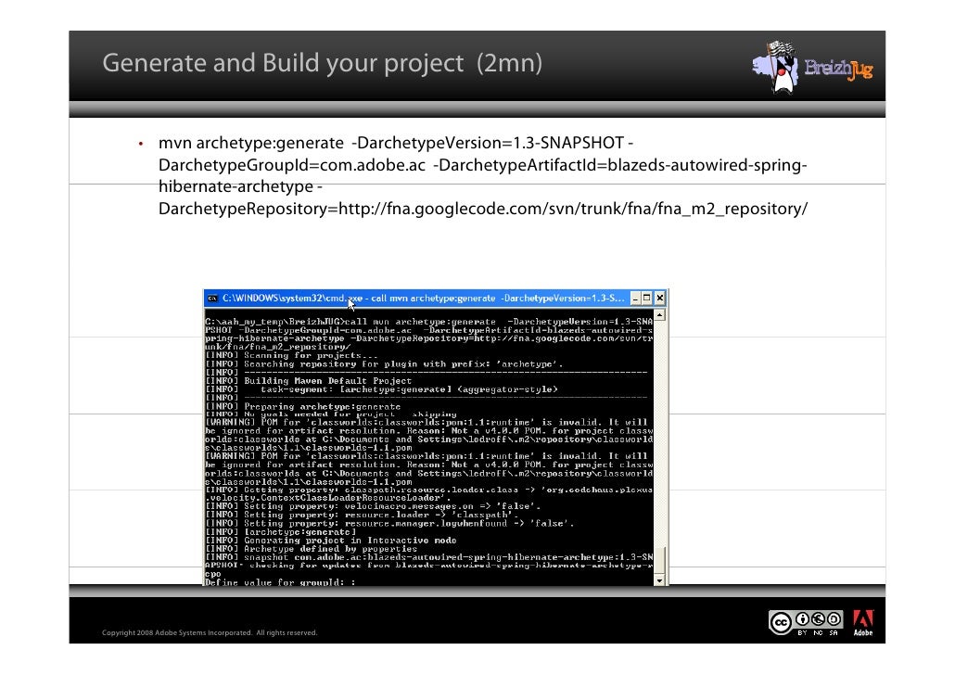Viewport: 955px width, 675px height.
Task: Click the console scrollbar up arrow
Action: [x=659, y=315]
